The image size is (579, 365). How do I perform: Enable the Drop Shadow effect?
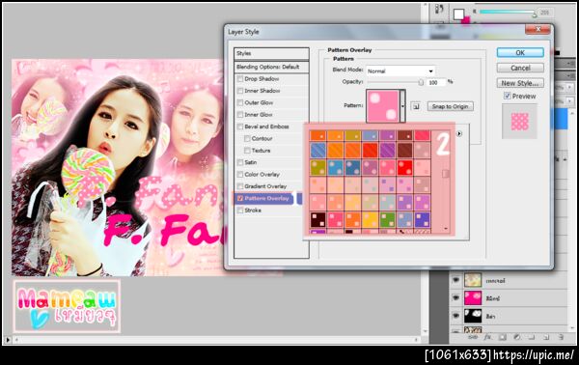point(240,79)
